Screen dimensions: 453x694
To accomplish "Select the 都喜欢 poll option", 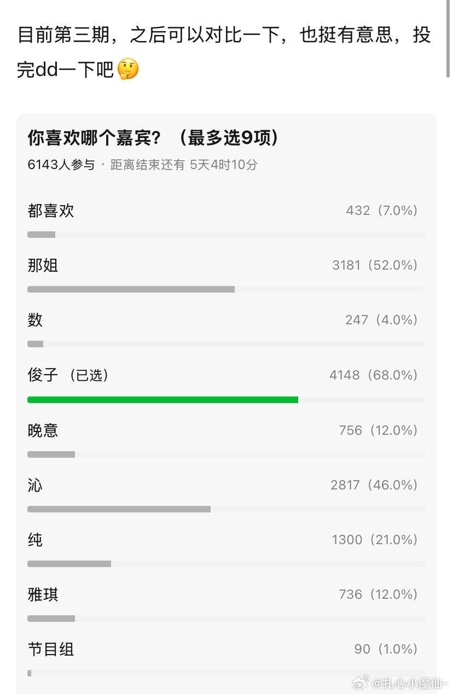I will (226, 218).
